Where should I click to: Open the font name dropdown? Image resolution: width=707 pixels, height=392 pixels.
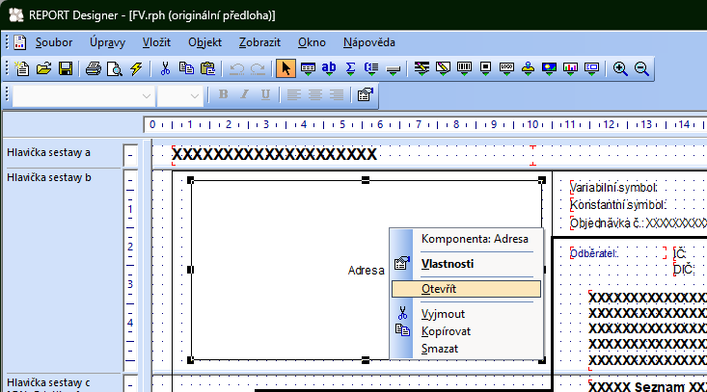146,96
